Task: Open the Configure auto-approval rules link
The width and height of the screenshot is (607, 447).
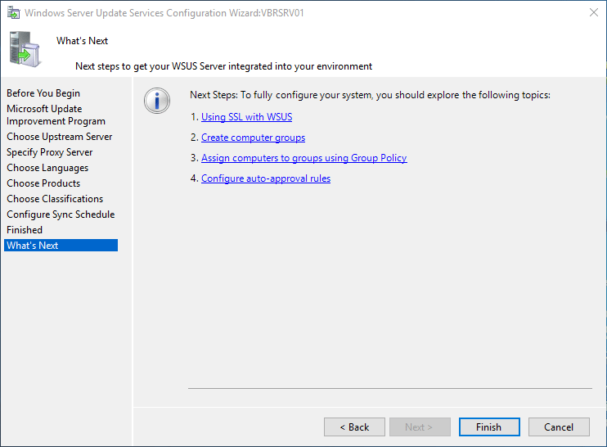Action: [266, 178]
